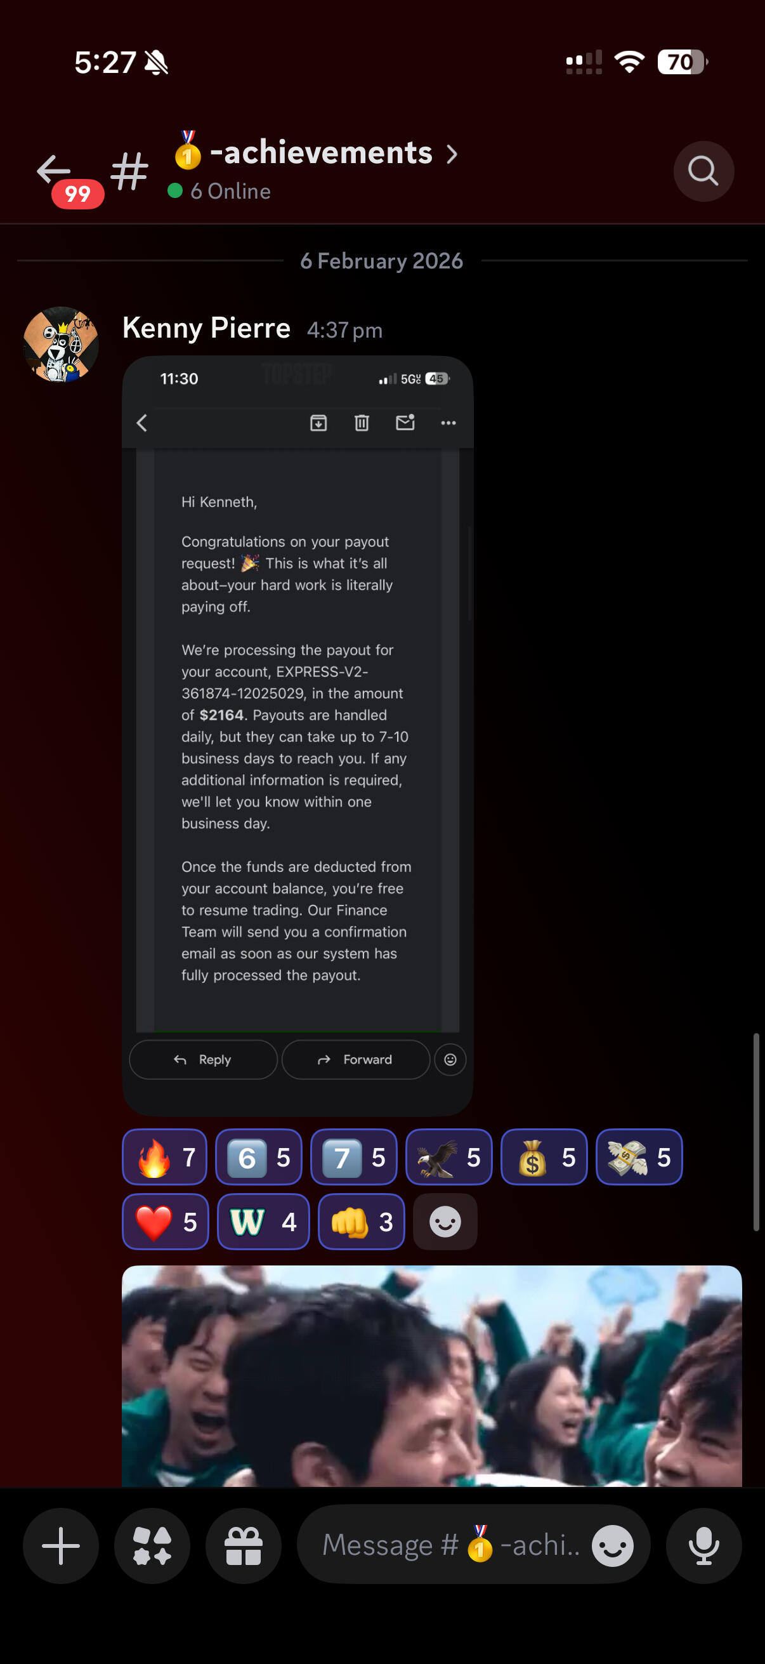
Task: Toggle the W letter reaction
Action: pyautogui.click(x=263, y=1221)
